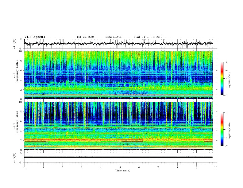243x188 pixels.
Task: Click the 'ch.3(V)' axis label
Action: (x=15, y=158)
